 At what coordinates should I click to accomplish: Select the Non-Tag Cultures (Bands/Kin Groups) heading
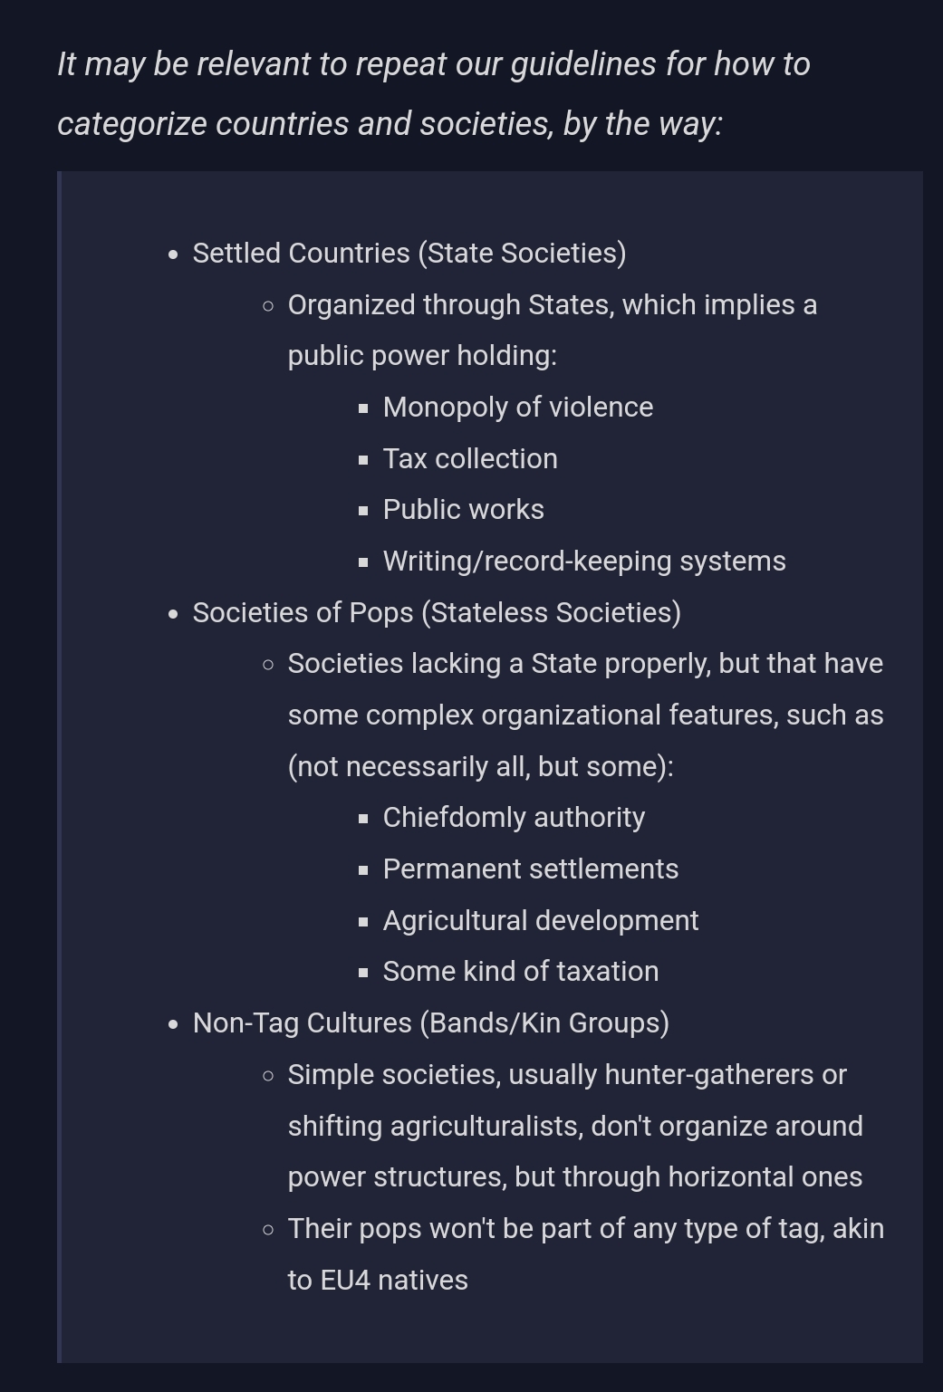pyautogui.click(x=431, y=1022)
